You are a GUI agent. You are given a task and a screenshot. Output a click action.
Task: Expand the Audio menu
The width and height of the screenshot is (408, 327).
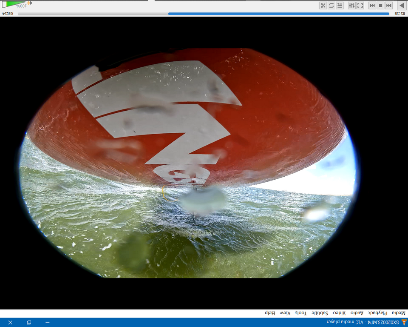[357, 313]
